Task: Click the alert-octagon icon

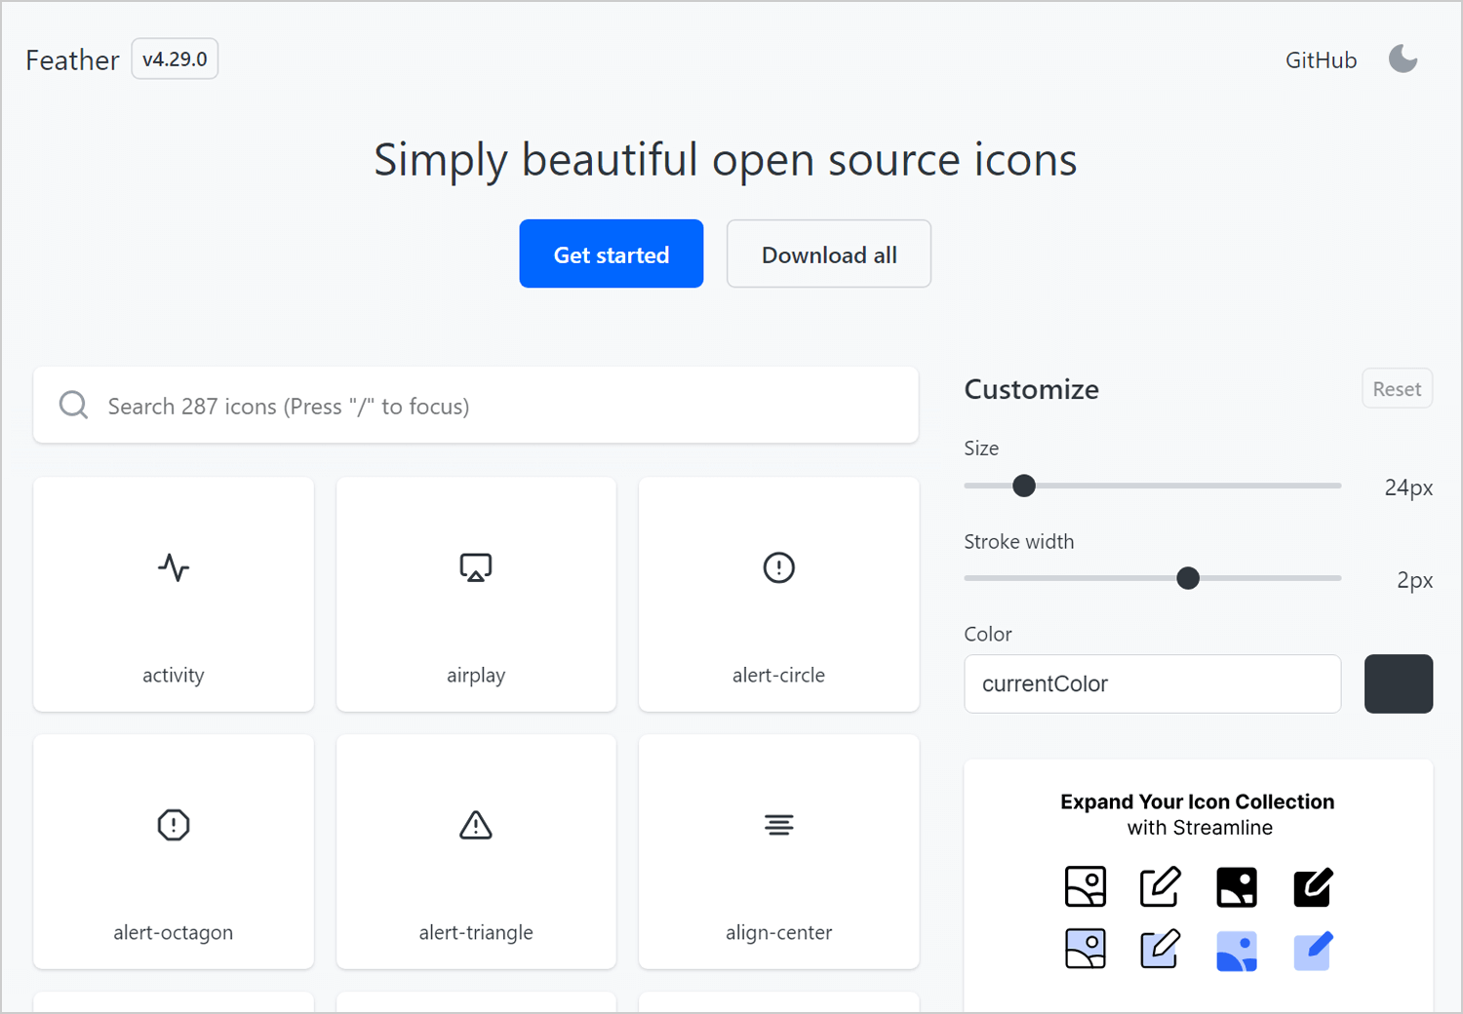Action: pyautogui.click(x=174, y=825)
